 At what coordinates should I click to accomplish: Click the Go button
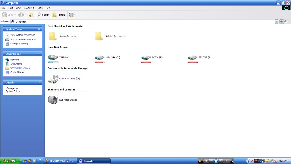click(284, 22)
